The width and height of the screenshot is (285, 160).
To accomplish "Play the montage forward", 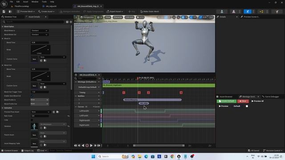I will pyautogui.click(x=91, y=145).
